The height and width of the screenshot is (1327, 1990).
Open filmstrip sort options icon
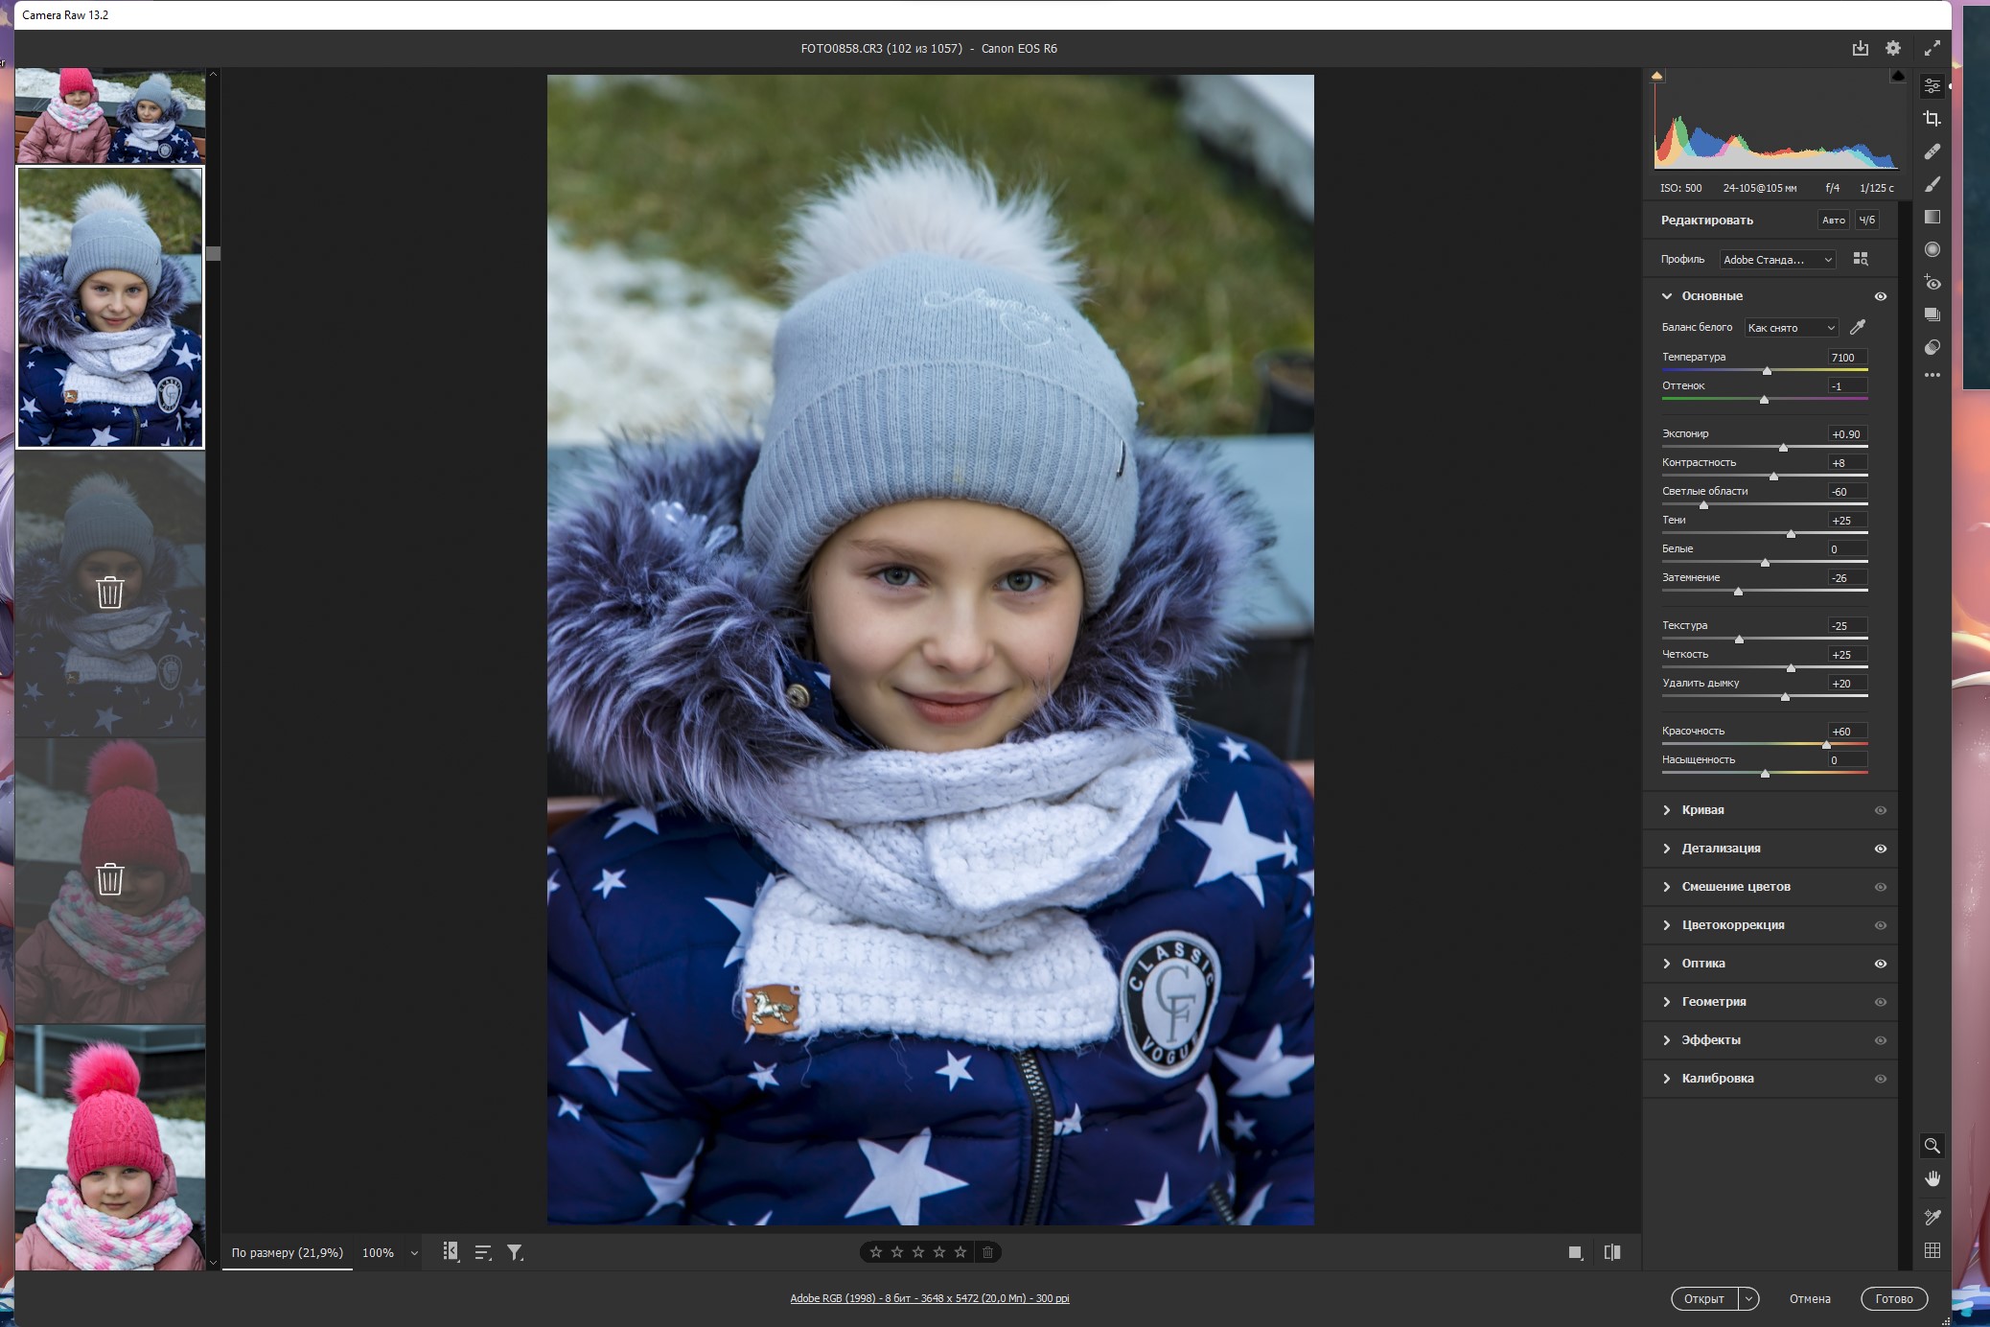click(482, 1252)
